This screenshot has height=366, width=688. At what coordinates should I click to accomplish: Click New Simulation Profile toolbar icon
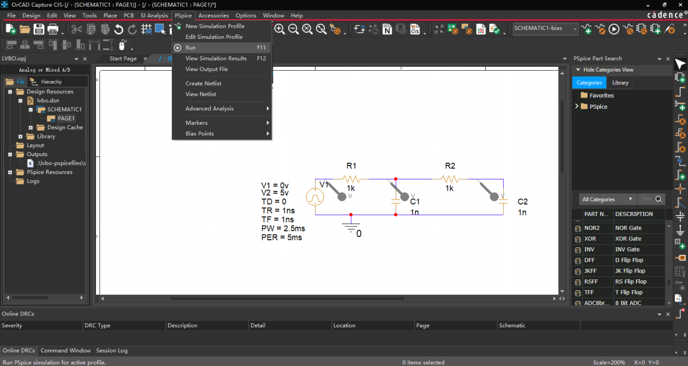click(587, 29)
